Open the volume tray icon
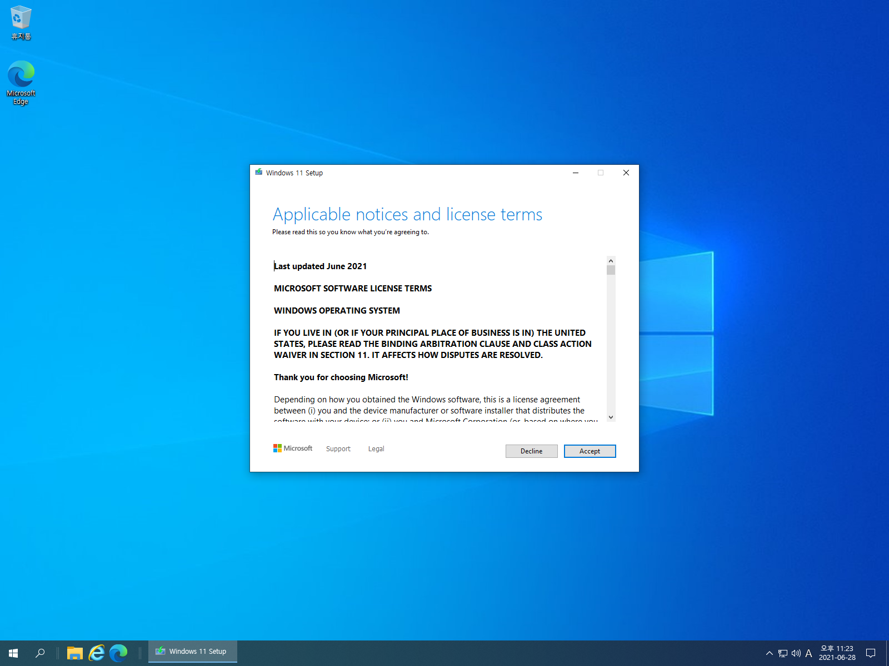The height and width of the screenshot is (666, 889). click(x=796, y=653)
